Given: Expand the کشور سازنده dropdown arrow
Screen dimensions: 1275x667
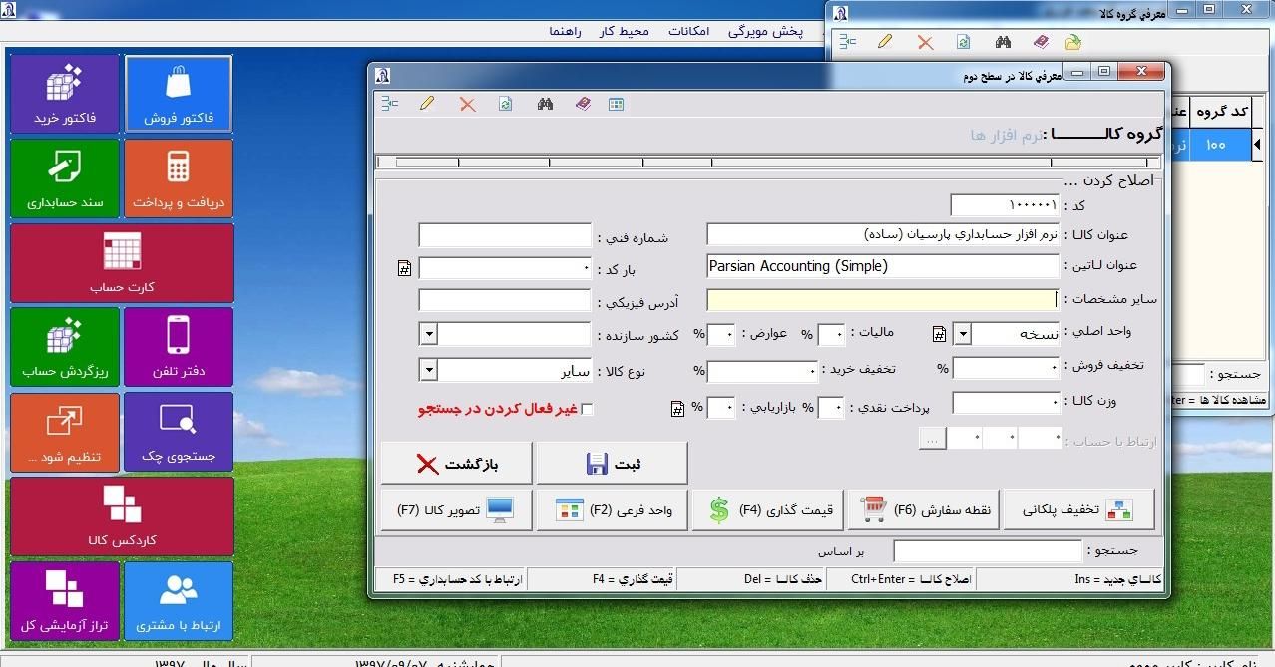Looking at the screenshot, I should click(x=428, y=335).
